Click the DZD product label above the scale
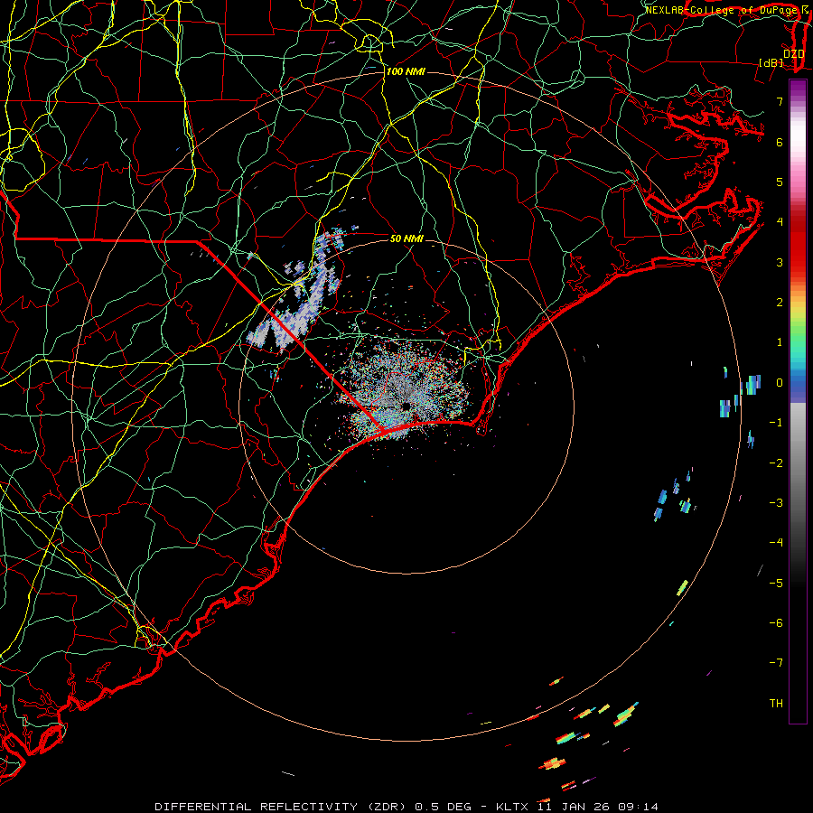This screenshot has width=813, height=813. pyautogui.click(x=793, y=53)
